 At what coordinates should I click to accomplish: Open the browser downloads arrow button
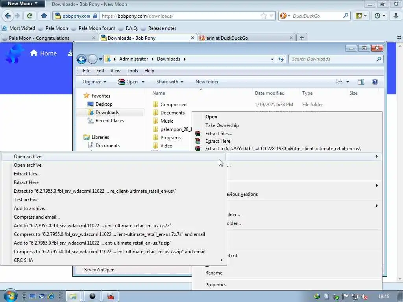pyautogui.click(x=396, y=16)
